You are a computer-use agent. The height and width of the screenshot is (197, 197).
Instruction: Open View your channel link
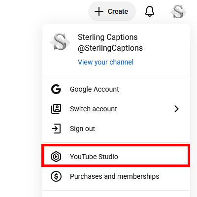coord(105,62)
